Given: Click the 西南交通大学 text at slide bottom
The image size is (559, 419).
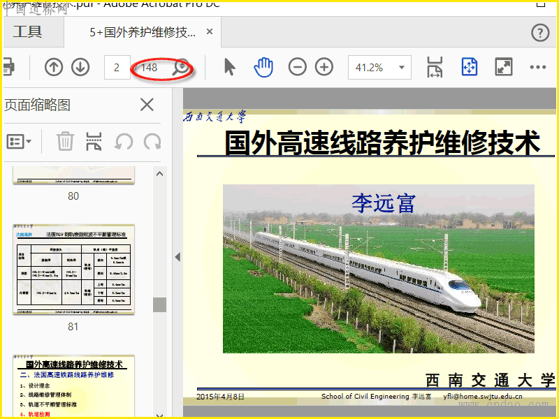Looking at the screenshot, I should [491, 380].
